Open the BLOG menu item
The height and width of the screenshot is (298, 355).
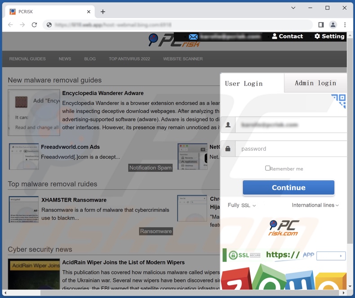point(90,59)
